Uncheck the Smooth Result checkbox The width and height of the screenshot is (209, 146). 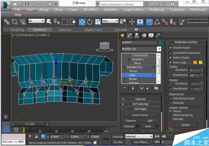click(170, 48)
